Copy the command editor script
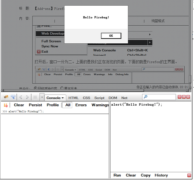The width and height of the screenshot is (194, 181). click(145, 175)
